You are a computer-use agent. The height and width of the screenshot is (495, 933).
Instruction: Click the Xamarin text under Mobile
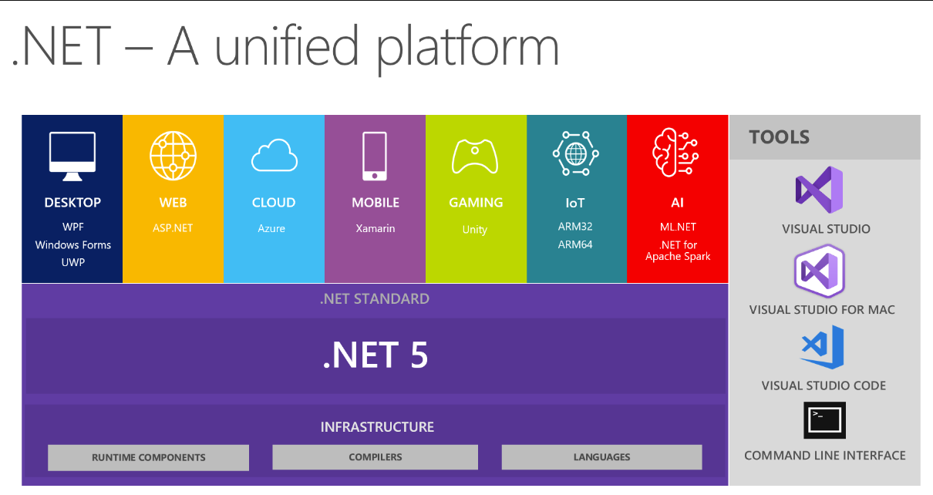[376, 228]
